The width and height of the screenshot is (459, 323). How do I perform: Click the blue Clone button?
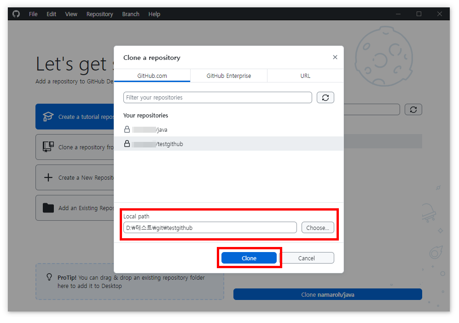pyautogui.click(x=249, y=258)
